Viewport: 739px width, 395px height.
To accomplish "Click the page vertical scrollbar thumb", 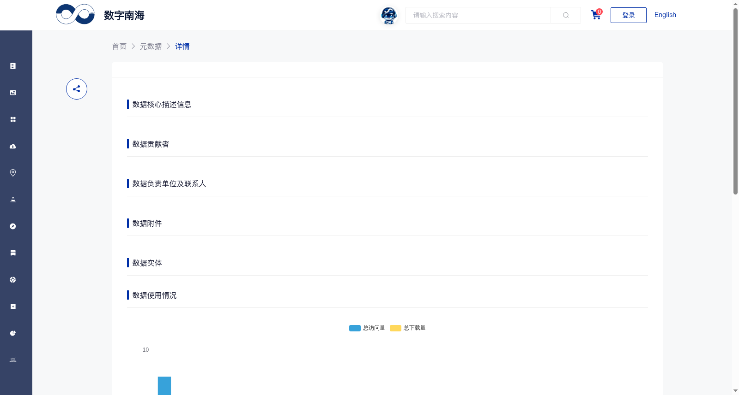I will [735, 101].
